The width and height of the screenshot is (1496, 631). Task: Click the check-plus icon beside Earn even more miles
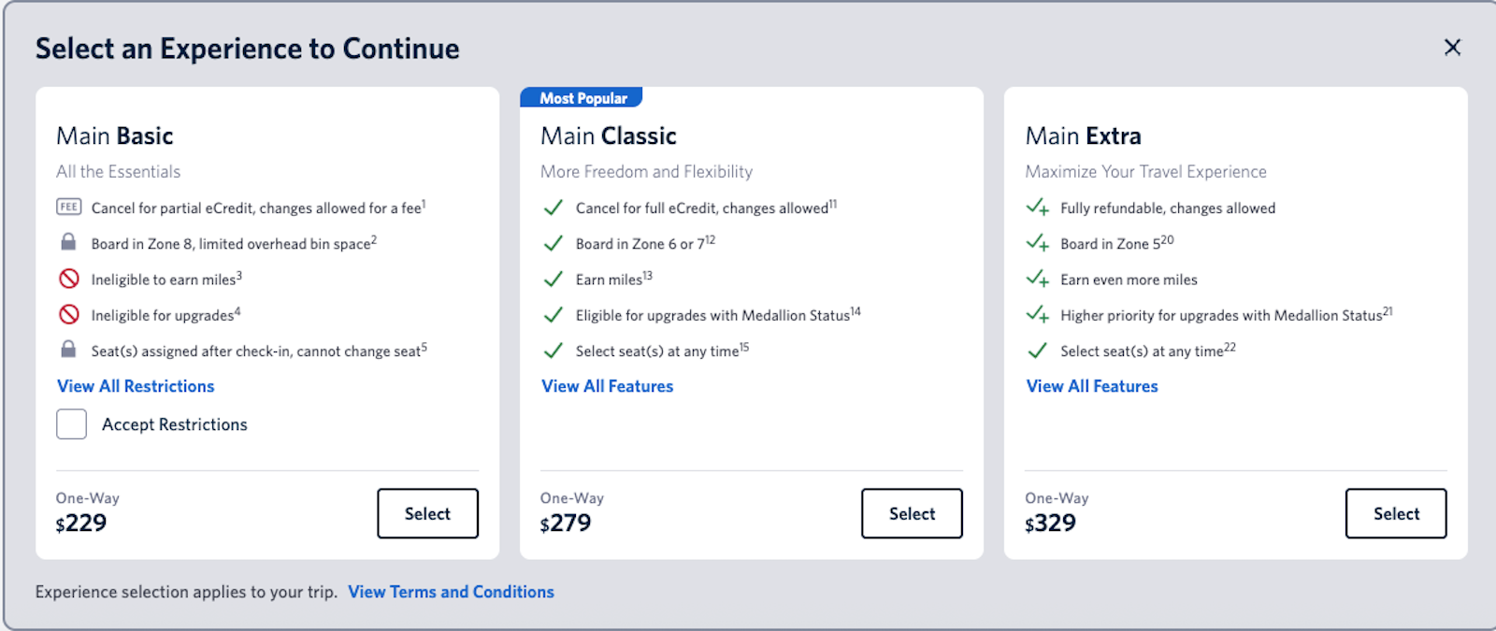pyautogui.click(x=1037, y=279)
